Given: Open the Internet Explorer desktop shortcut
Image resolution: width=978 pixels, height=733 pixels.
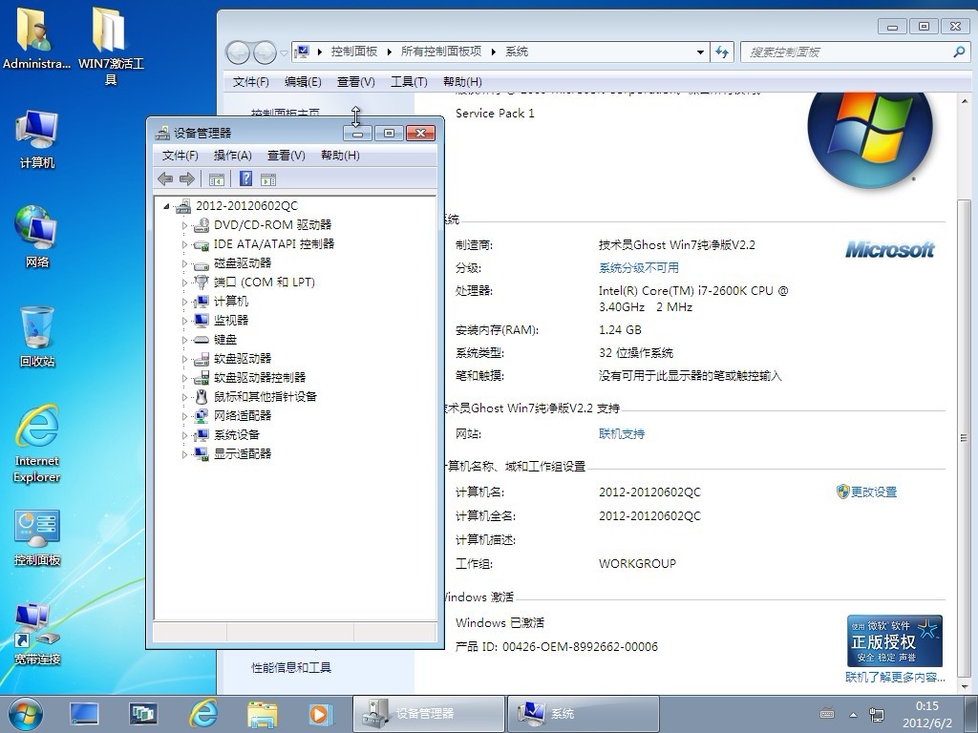Looking at the screenshot, I should point(37,444).
